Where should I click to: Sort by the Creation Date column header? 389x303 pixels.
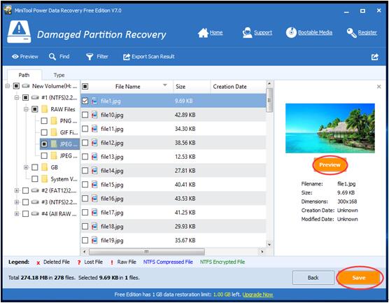[x=238, y=87]
